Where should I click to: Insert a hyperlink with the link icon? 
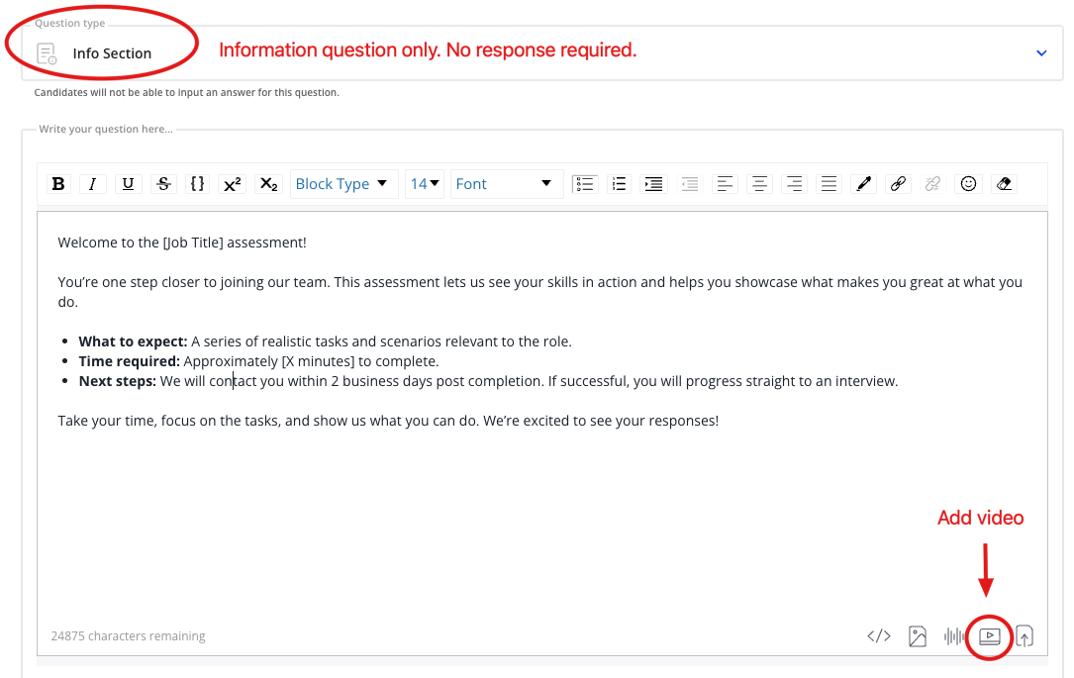coord(898,183)
